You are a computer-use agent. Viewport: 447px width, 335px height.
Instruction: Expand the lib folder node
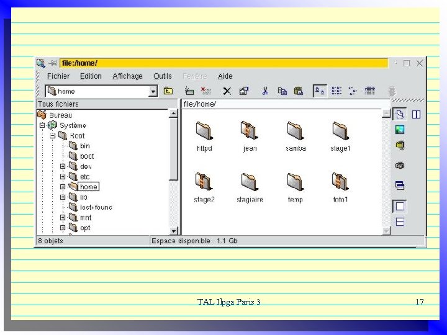63,197
